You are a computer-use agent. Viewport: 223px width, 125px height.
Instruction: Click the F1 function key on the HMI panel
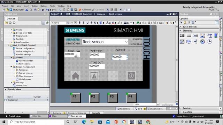pyautogui.click(x=76, y=98)
